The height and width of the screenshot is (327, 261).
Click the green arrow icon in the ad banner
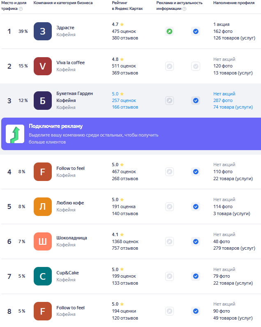click(x=15, y=134)
